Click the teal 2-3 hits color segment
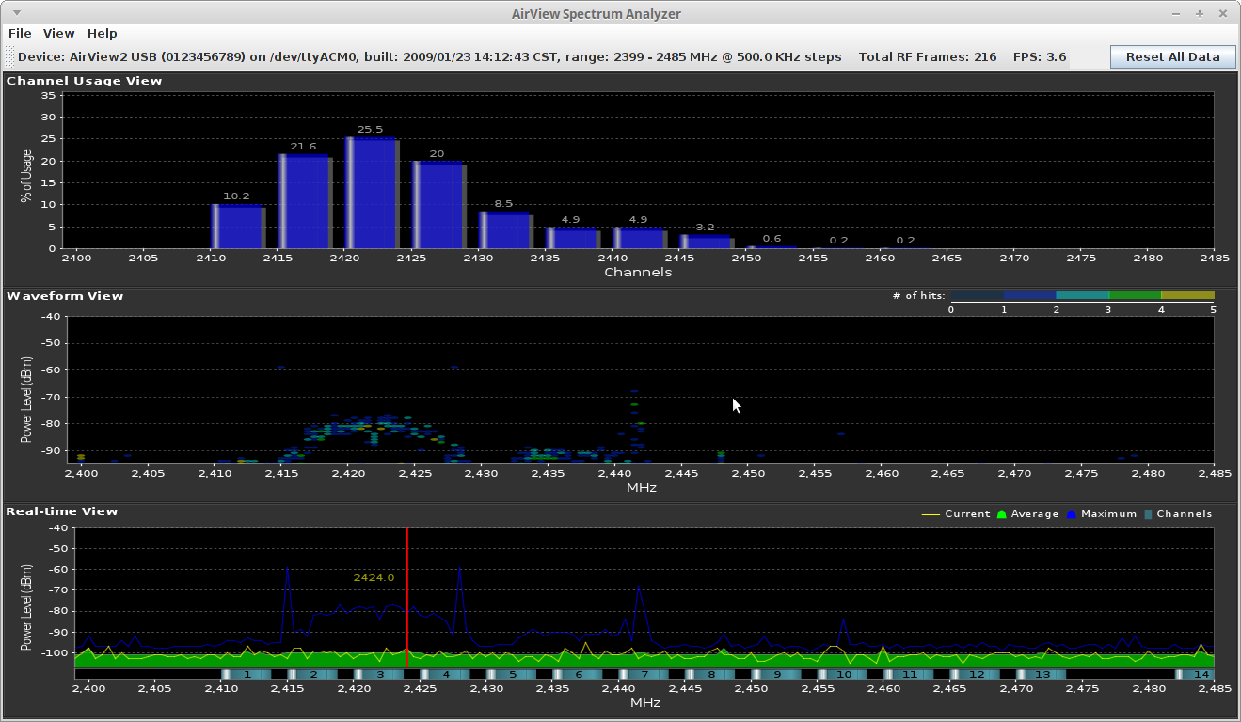This screenshot has width=1241, height=722. coord(1082,295)
